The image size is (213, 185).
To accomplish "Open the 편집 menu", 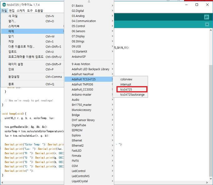I will tap(12, 11).
